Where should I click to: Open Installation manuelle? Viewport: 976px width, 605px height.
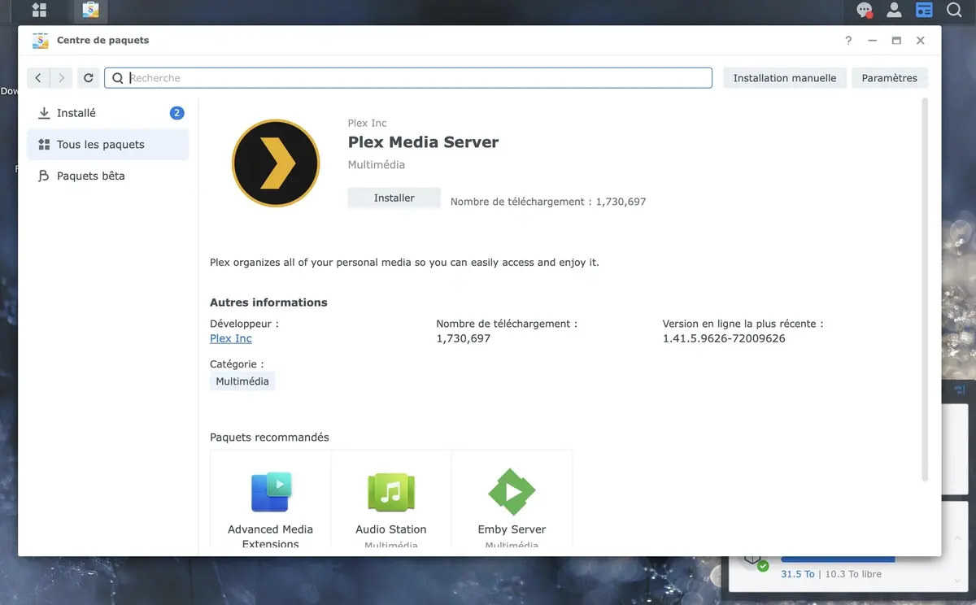783,77
